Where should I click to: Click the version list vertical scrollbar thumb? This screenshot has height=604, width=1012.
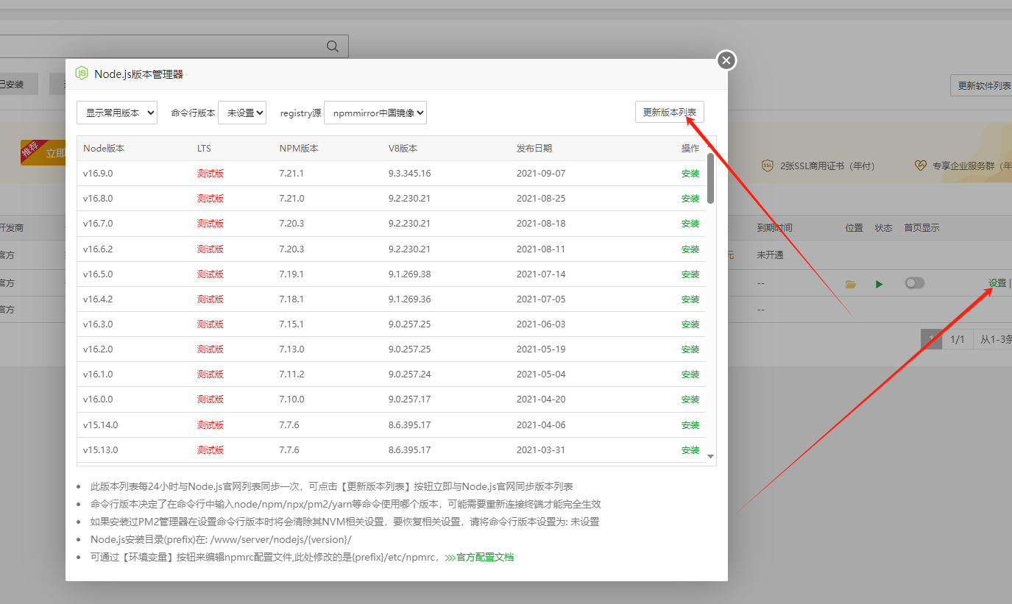click(710, 178)
